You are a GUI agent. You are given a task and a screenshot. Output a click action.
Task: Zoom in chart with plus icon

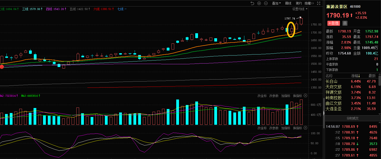[259, 3]
